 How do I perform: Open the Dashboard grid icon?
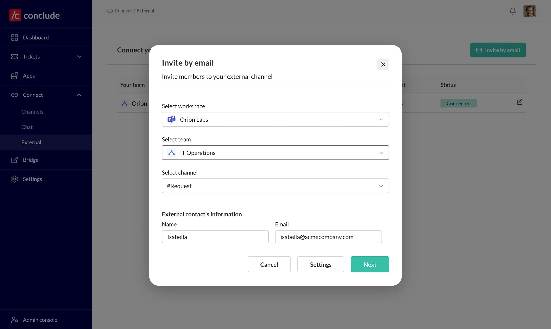[15, 37]
